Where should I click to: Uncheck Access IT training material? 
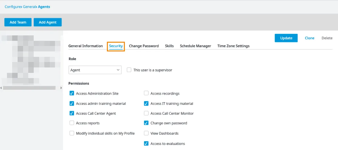click(146, 103)
